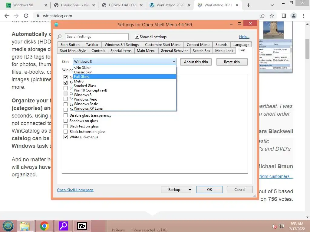Viewport: 310px width, 232px height.
Task: View site lock icon information
Action: [x=38, y=16]
